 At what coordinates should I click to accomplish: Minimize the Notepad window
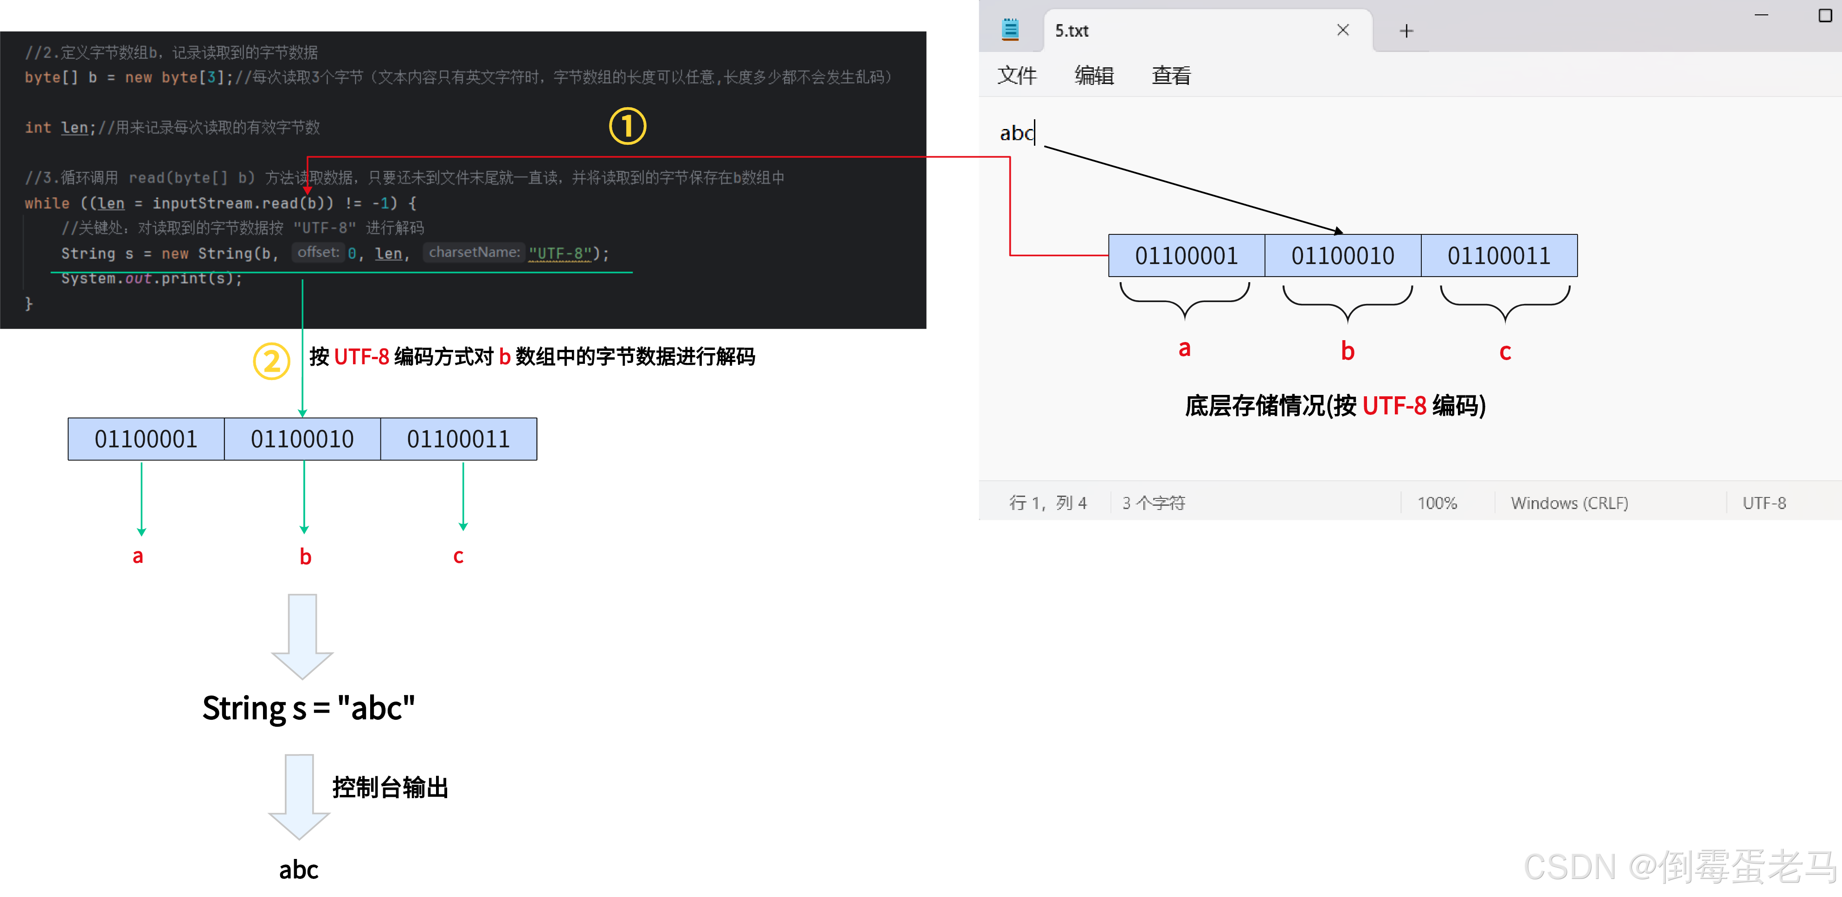(x=1761, y=15)
